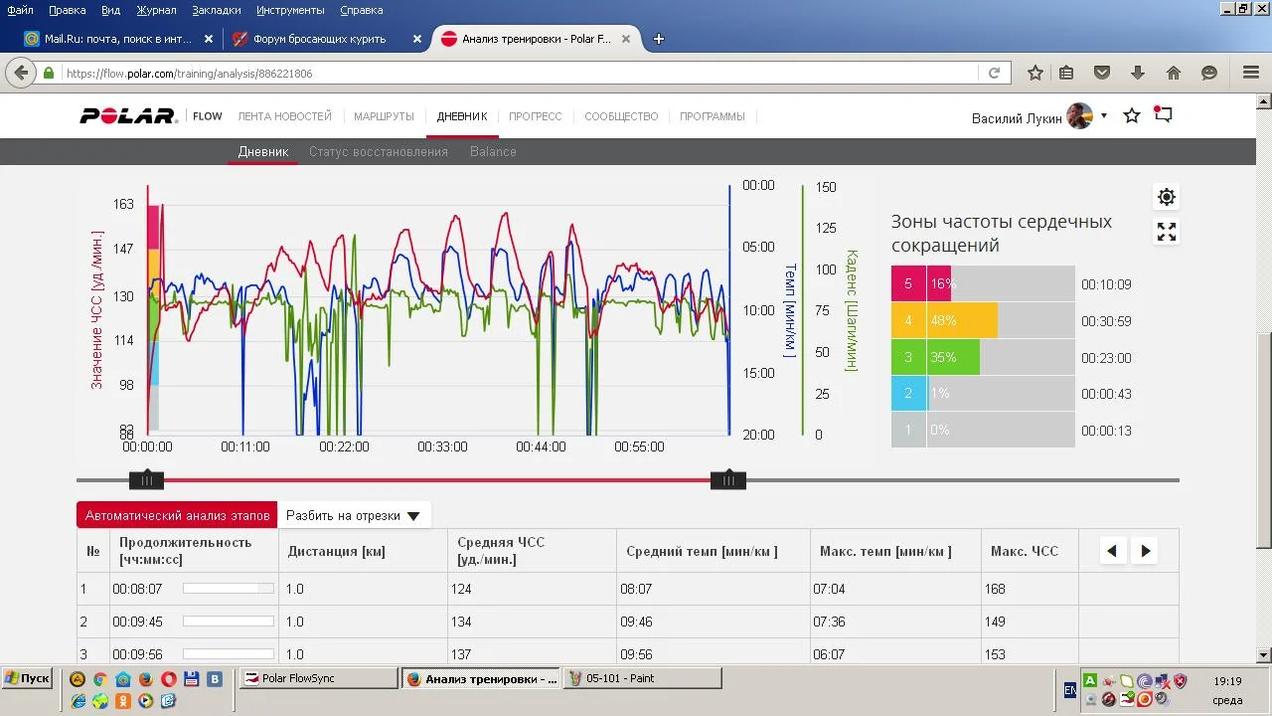The image size is (1272, 716).
Task: Show next table columns with right arrow
Action: (x=1146, y=551)
